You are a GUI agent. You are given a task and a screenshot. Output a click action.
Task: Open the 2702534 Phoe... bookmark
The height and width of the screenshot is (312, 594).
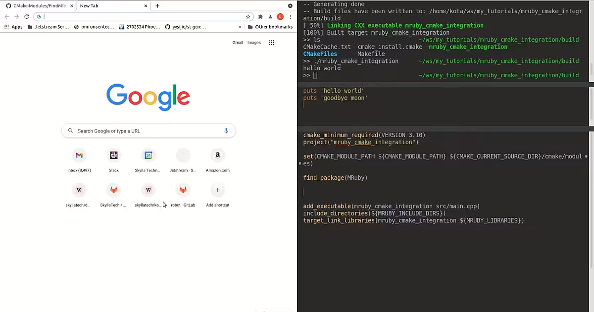coord(140,27)
